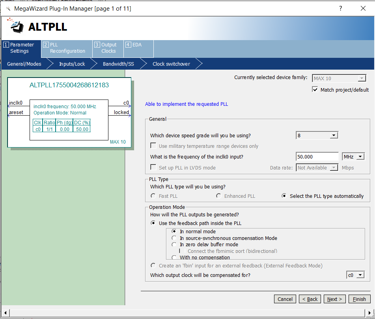Click 'Operation Mode: Normal' text in diagram

(x=60, y=112)
